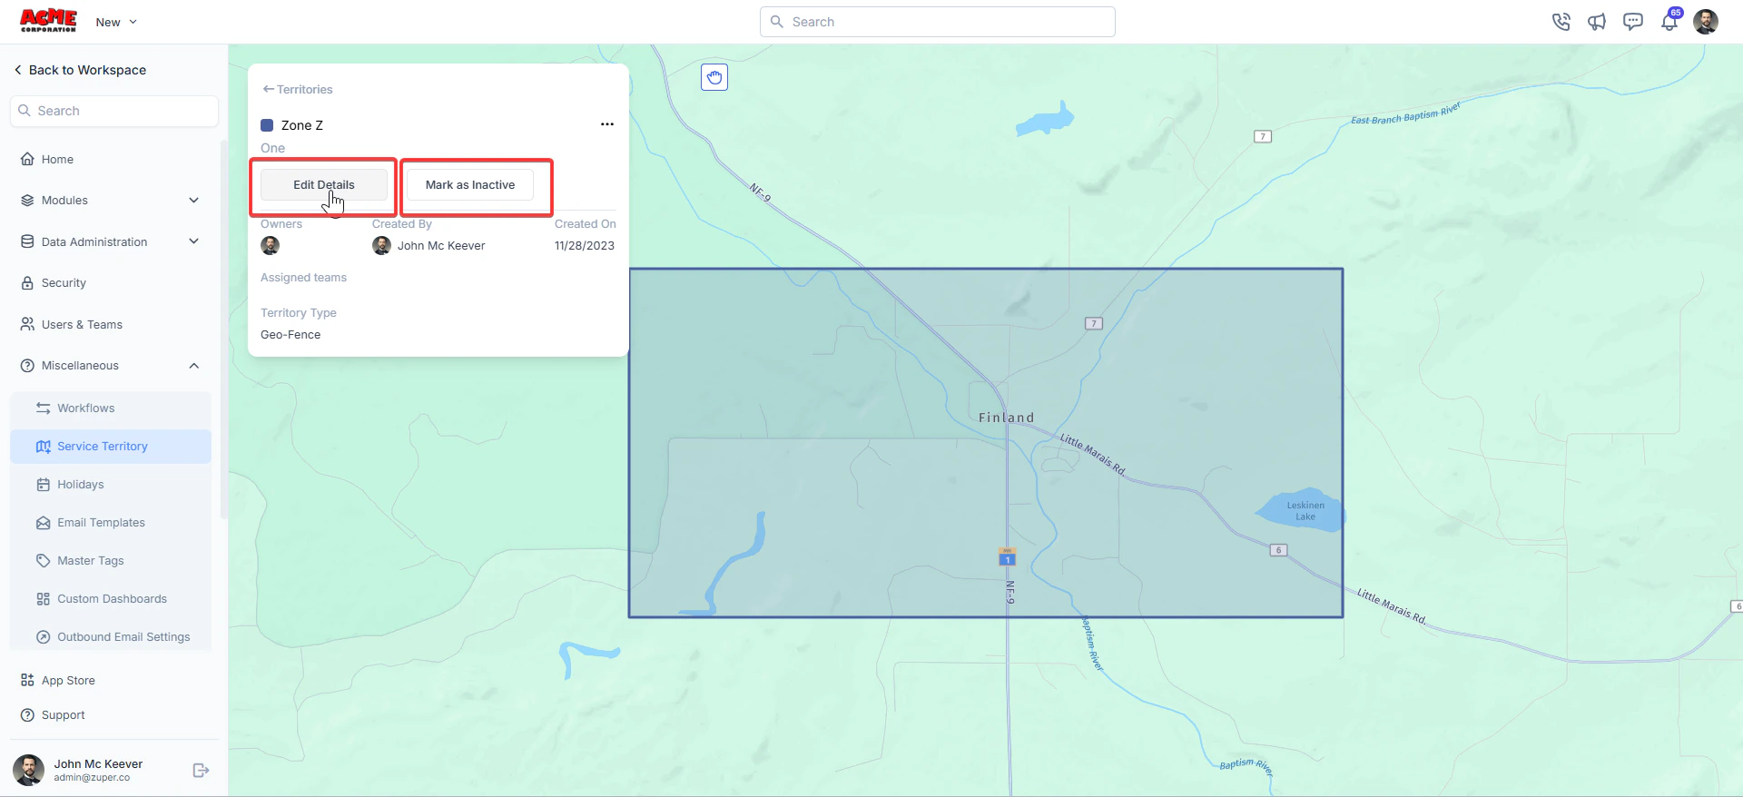Click the Home icon in sidebar
Viewport: 1743px width, 797px height.
27,159
